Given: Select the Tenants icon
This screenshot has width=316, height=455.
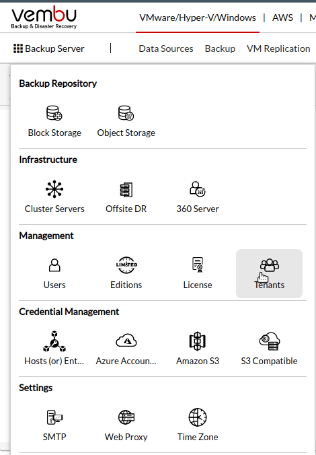Looking at the screenshot, I should (270, 265).
